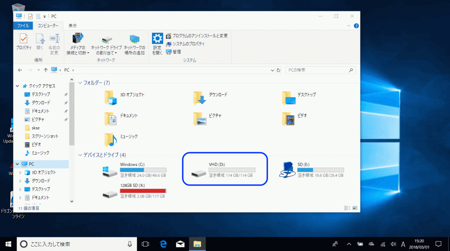Open ネットワークドライブの割り当て tool

106,45
